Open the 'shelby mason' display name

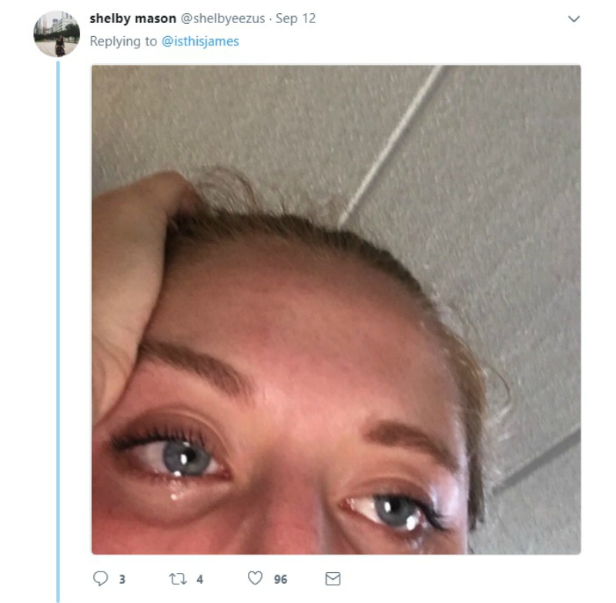[x=132, y=18]
